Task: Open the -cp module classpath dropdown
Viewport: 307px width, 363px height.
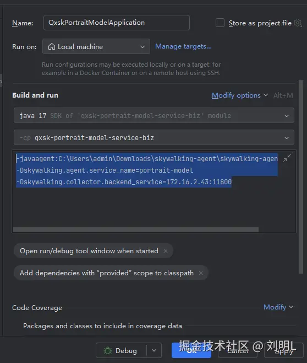Action: 154,137
